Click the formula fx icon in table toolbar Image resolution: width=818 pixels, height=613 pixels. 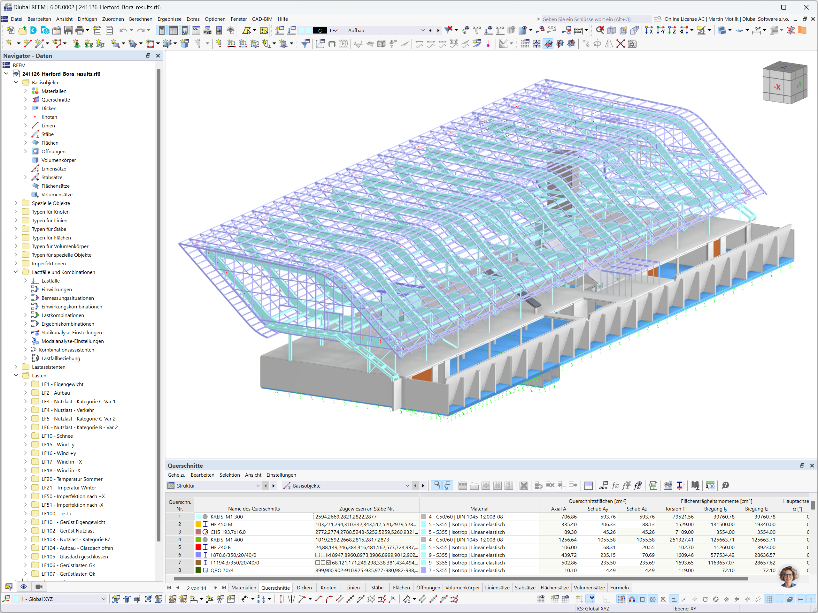coord(615,486)
